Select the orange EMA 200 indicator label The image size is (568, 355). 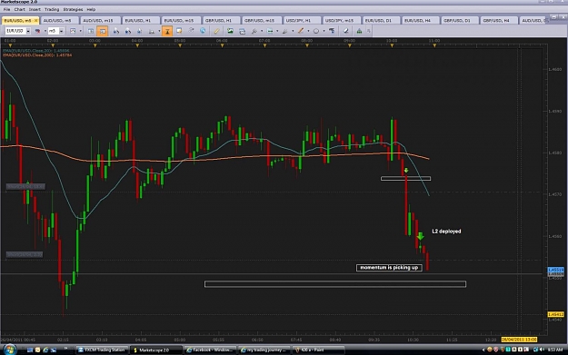click(37, 55)
